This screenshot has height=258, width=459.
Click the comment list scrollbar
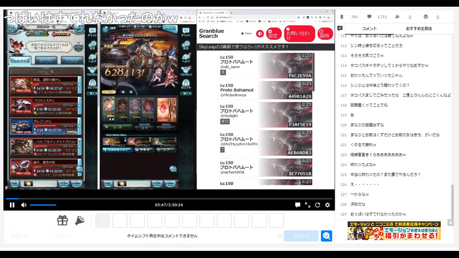point(452,202)
